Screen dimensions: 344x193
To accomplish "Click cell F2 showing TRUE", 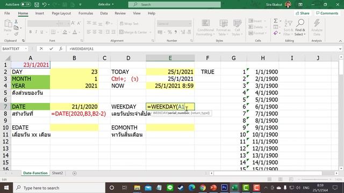I will [x=207, y=72].
